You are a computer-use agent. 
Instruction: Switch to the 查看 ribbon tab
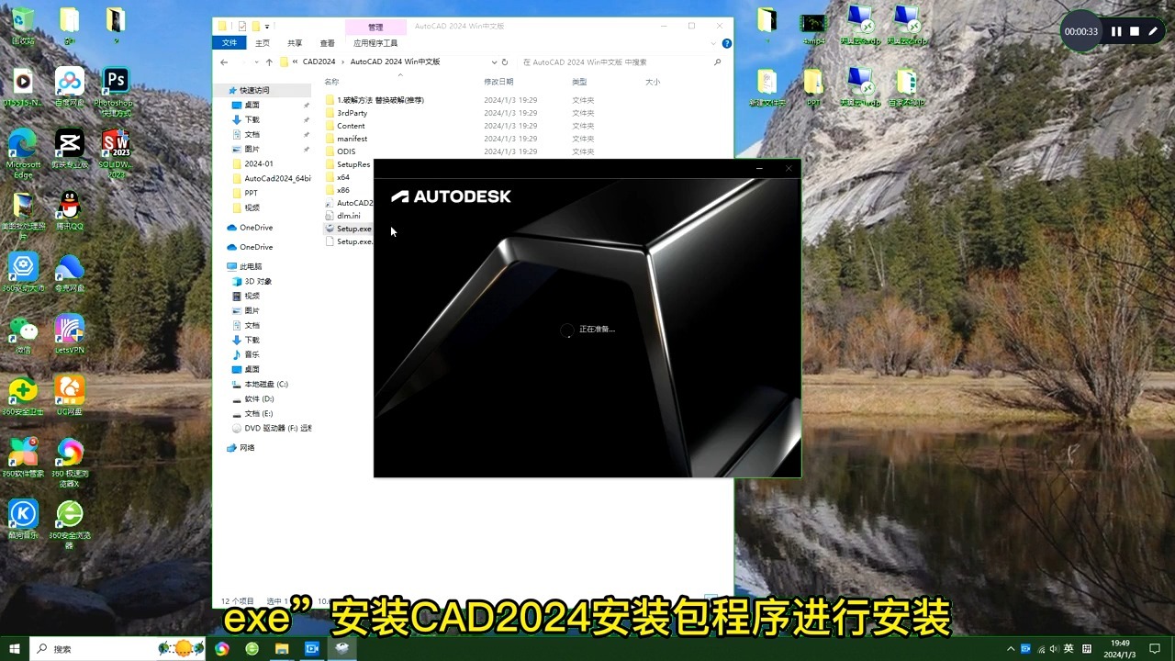(327, 42)
